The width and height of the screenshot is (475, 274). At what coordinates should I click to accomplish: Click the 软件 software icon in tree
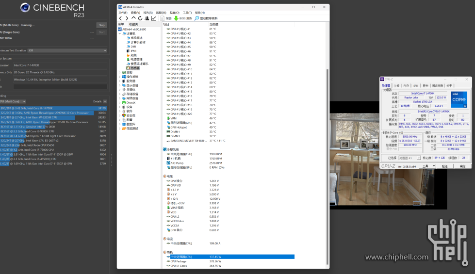point(124,112)
